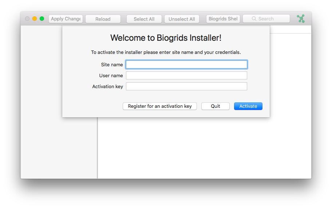
Task: Minimize the window using yellow button
Action: 35,19
